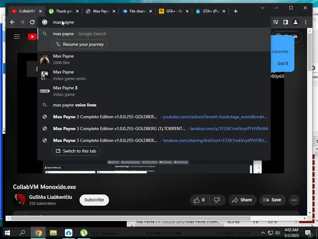
Task: Click the Max Payne 3 logo thumbnail
Action: (45, 91)
